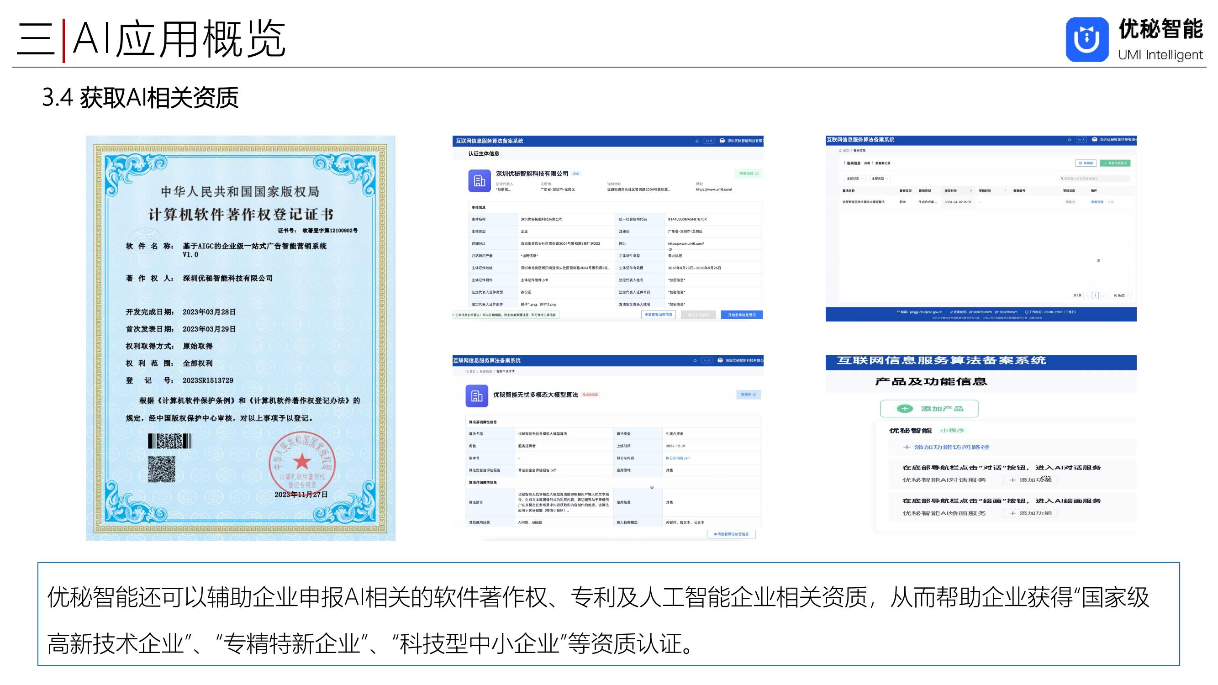Click the 3.4 获取AI相关资质 subtitle
The width and height of the screenshot is (1218, 685).
140,98
